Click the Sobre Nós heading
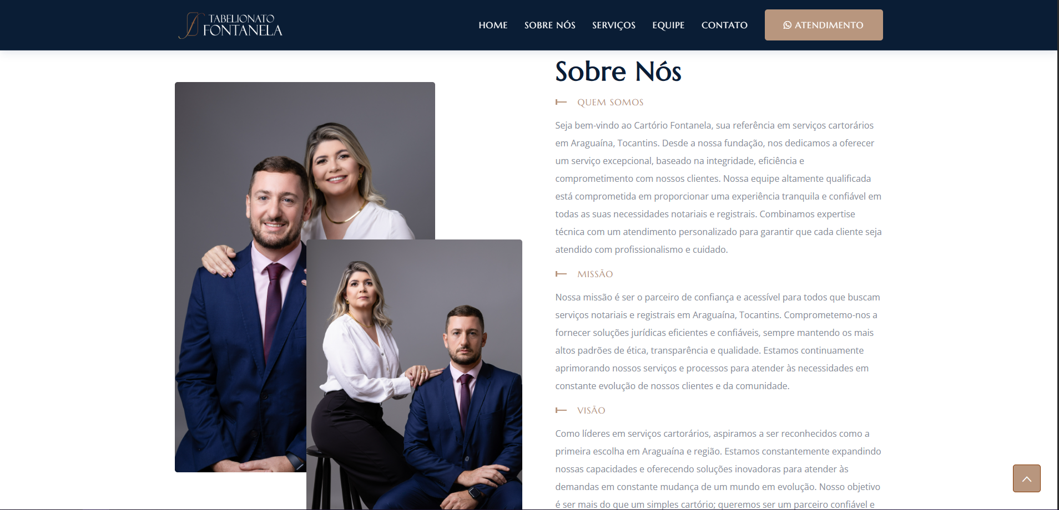The width and height of the screenshot is (1059, 510). (618, 72)
